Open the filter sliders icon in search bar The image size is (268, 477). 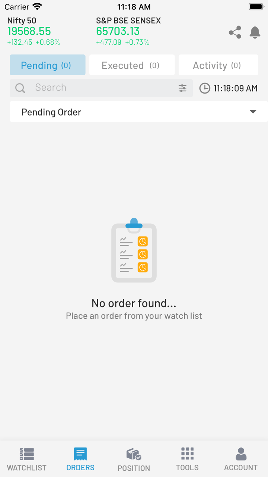[x=182, y=88]
